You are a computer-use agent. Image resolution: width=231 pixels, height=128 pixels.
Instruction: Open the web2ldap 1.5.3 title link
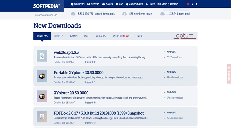pos(66,52)
